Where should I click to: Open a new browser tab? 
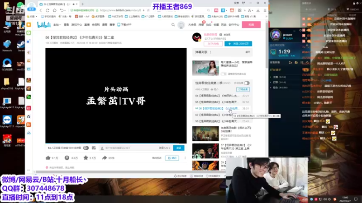83,4
